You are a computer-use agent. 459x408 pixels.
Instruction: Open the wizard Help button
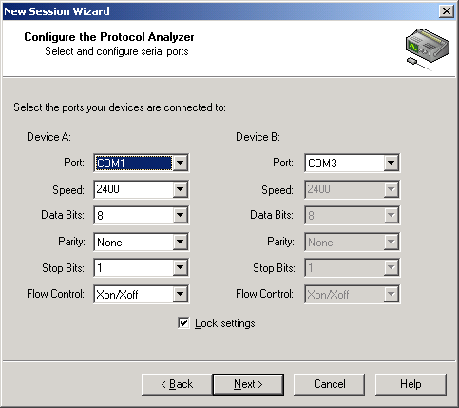411,384
